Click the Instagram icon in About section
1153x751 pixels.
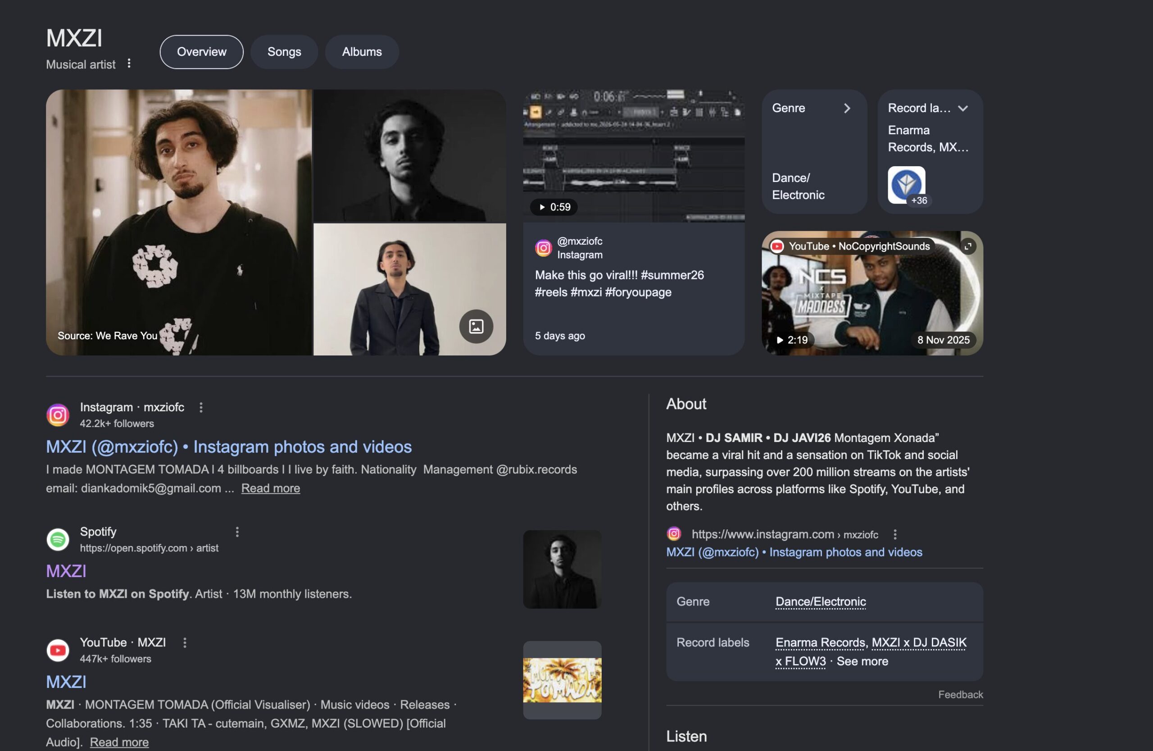pos(674,533)
